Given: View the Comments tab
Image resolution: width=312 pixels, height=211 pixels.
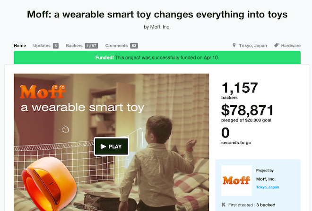Looking at the screenshot, I should pyautogui.click(x=116, y=46).
